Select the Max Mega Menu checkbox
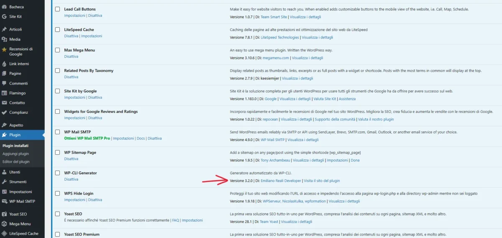502x238 pixels. (x=58, y=50)
